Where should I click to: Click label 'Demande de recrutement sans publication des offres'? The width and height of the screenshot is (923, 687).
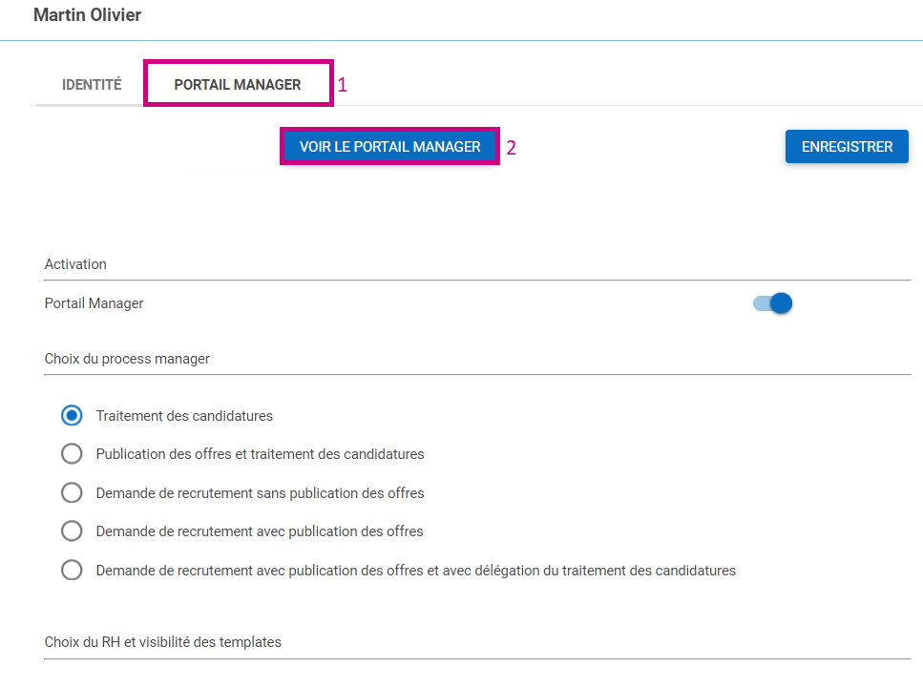pos(260,493)
